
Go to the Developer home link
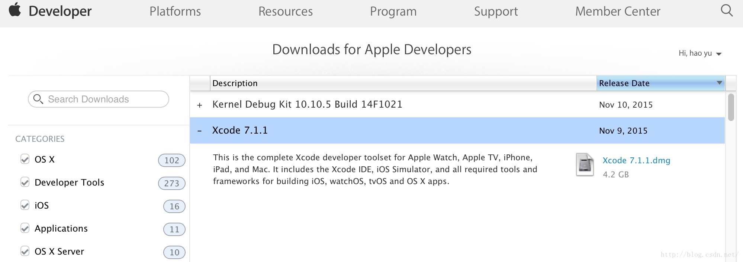pos(60,11)
